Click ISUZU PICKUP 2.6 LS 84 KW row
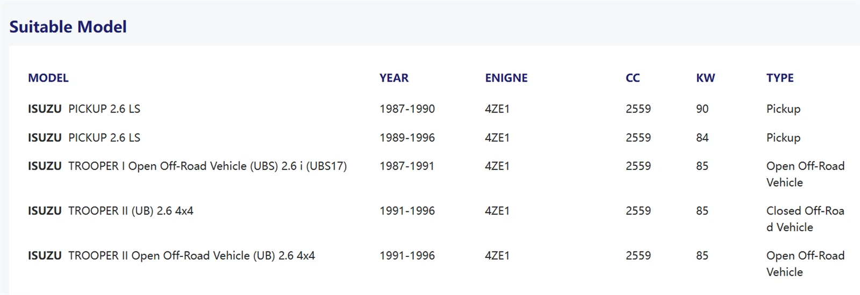860x295 pixels. 435,138
